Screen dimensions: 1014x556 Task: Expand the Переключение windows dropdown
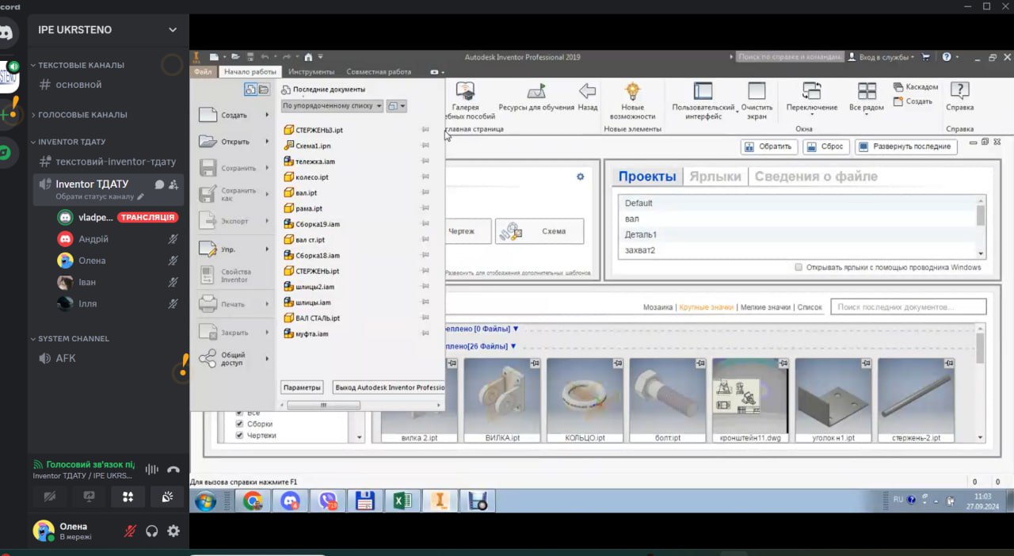811,114
